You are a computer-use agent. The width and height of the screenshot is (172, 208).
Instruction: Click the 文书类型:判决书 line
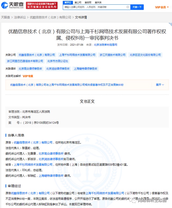point(19,117)
